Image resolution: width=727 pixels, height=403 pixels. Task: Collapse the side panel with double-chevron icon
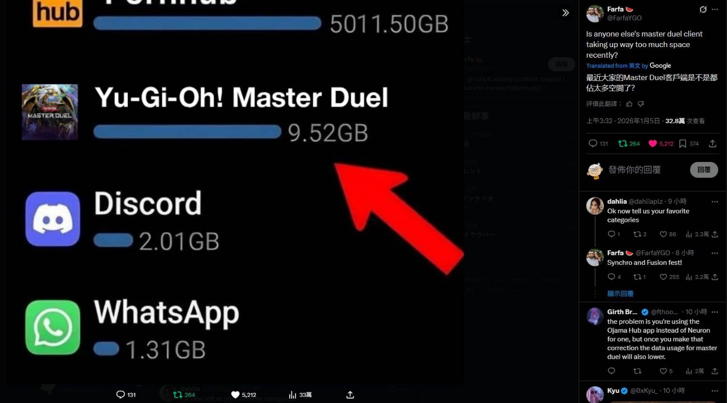point(565,13)
